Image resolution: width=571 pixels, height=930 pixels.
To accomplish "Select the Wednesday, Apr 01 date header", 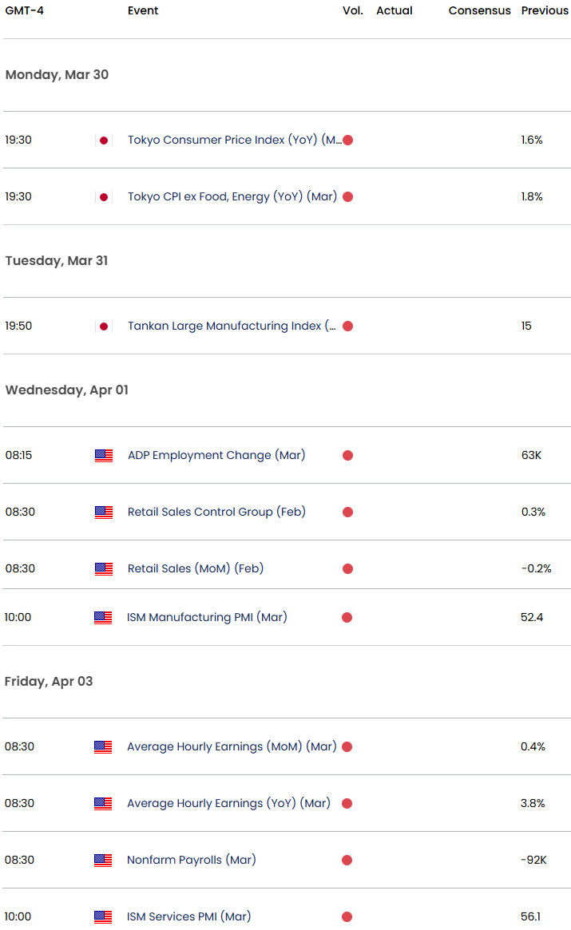I will coord(66,390).
